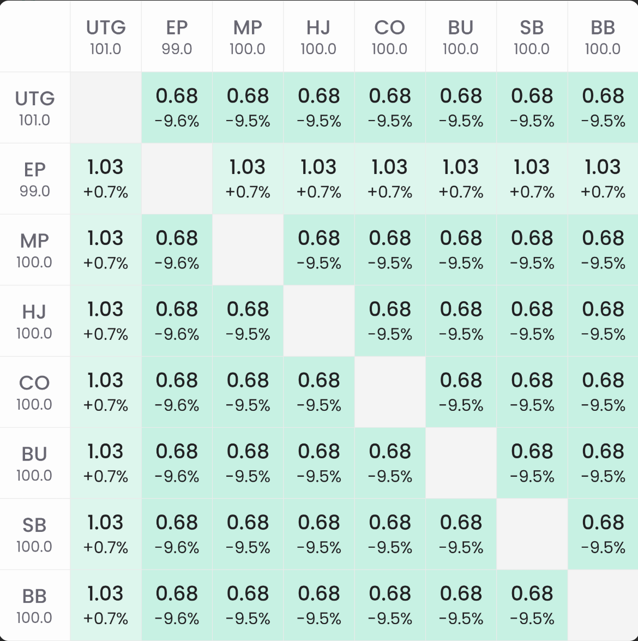Select the SB row header
This screenshot has width=638, height=641.
click(x=35, y=534)
